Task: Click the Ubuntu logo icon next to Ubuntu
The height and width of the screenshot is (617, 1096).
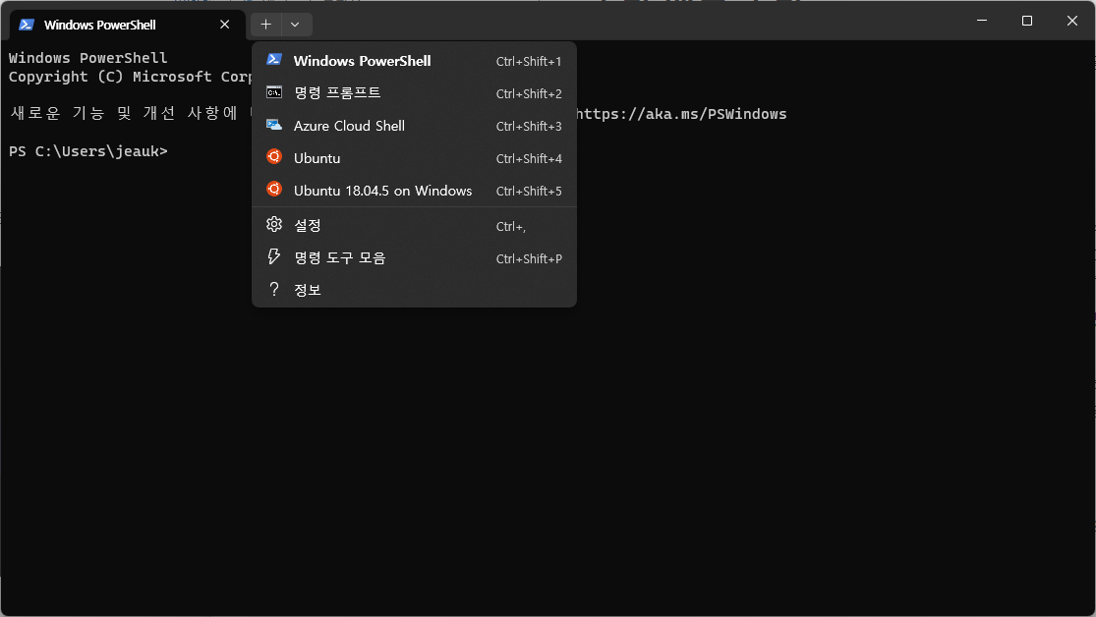Action: [274, 156]
